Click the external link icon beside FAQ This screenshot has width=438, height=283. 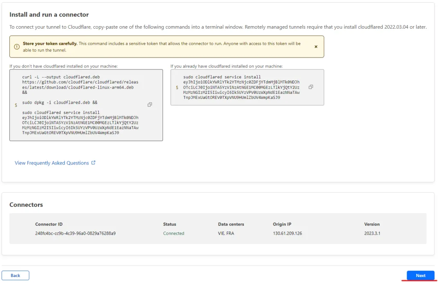(x=93, y=162)
